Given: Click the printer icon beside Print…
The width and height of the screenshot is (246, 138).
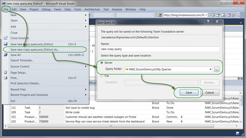Looking at the screenshot, I should click(5, 78).
